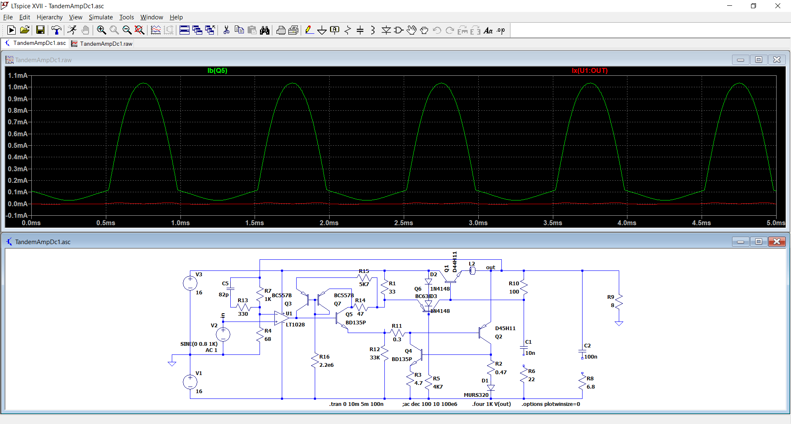This screenshot has height=424, width=791.
Task: Zoom in using the magnifier plus icon
Action: [101, 30]
